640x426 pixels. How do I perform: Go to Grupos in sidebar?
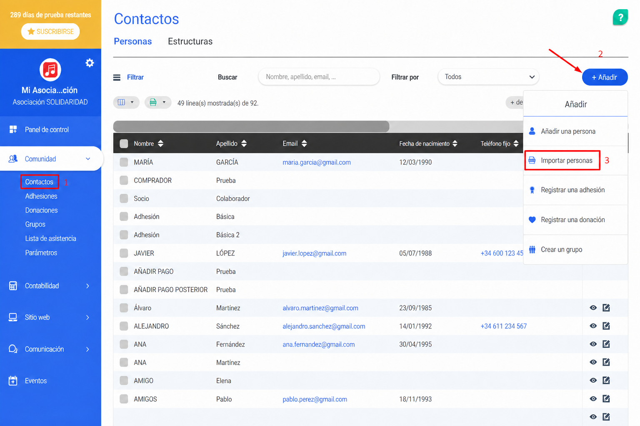[35, 224]
